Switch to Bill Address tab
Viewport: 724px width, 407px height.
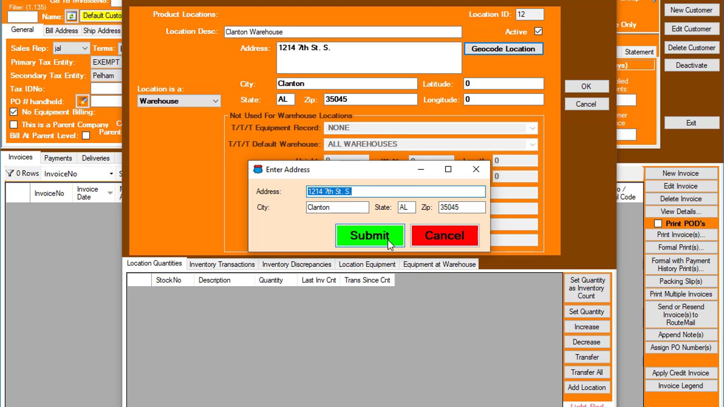(61, 31)
